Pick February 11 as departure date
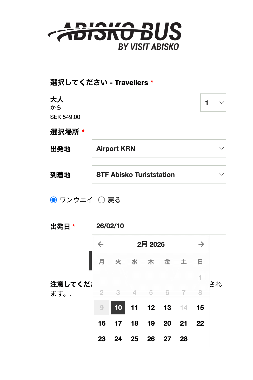This screenshot has width=253, height=380. (135, 308)
